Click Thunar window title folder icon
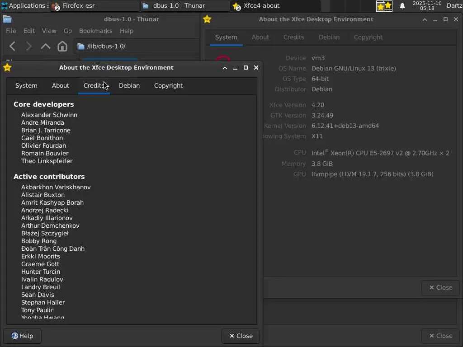463x347 pixels. pyautogui.click(x=7, y=19)
